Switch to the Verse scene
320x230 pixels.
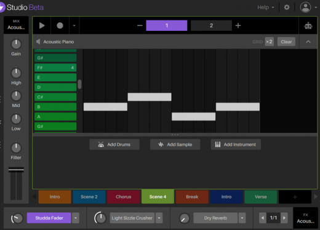[x=261, y=197]
